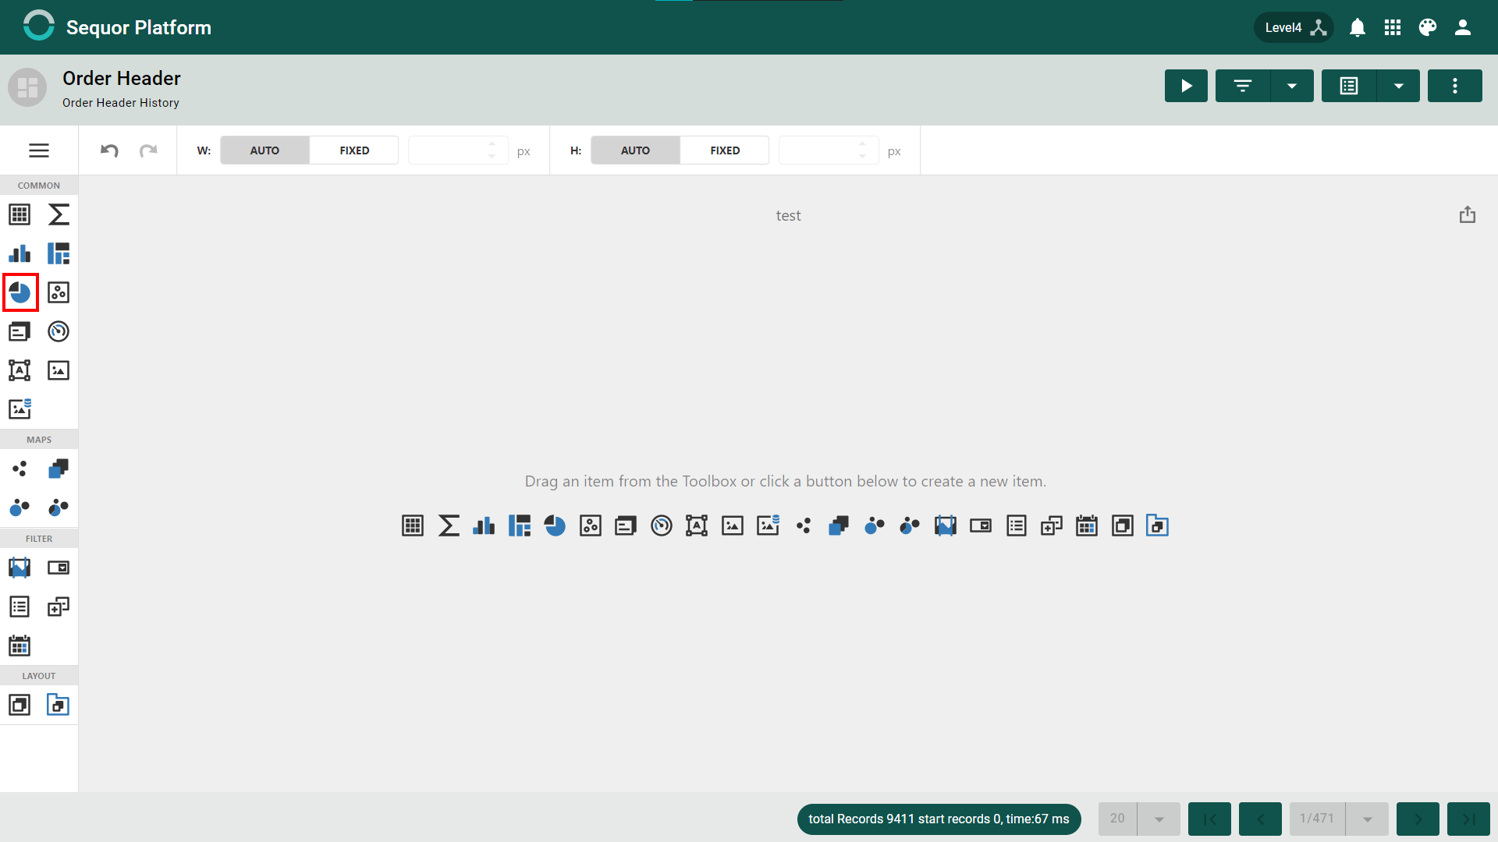The height and width of the screenshot is (842, 1498).
Task: Click the export icon on the dashboard title
Action: coord(1468,214)
